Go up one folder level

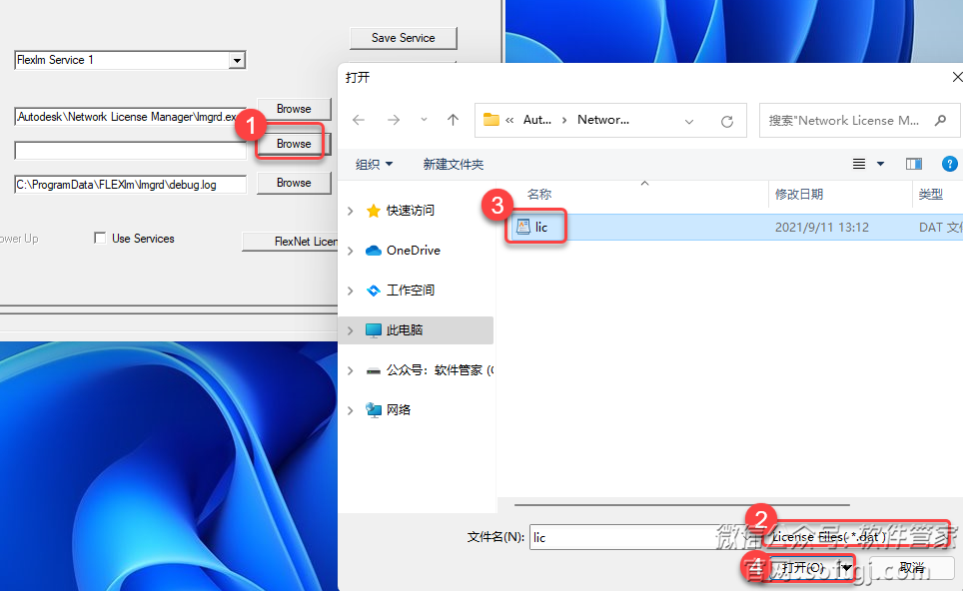(453, 120)
